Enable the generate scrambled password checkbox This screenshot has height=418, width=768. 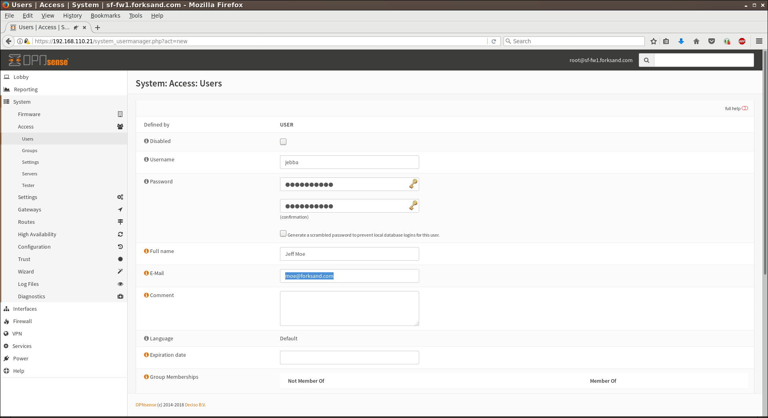[x=283, y=234]
